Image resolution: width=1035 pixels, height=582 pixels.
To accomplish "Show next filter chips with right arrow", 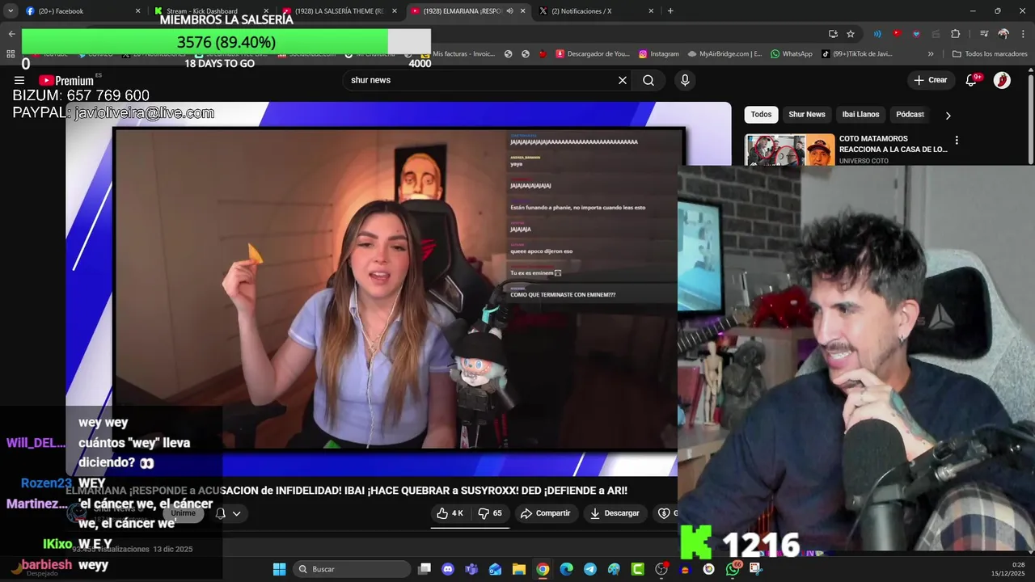I will click(x=948, y=115).
